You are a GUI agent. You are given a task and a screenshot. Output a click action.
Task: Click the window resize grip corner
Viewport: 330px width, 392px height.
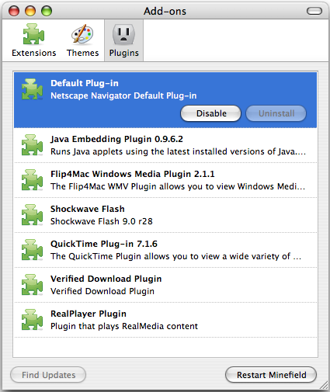324,385
